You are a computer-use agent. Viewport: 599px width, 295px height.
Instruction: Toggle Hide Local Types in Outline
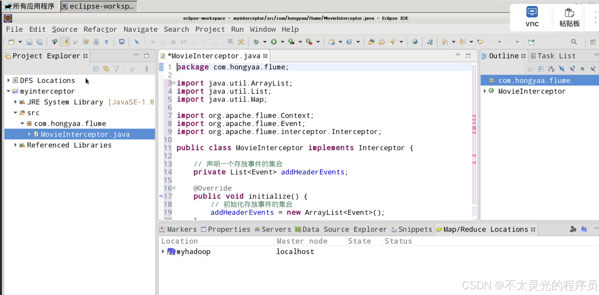pyautogui.click(x=593, y=69)
